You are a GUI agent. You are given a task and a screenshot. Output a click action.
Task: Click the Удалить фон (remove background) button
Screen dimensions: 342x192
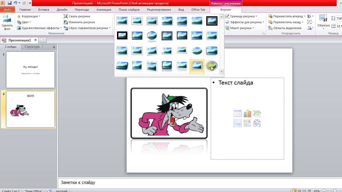tap(7, 23)
